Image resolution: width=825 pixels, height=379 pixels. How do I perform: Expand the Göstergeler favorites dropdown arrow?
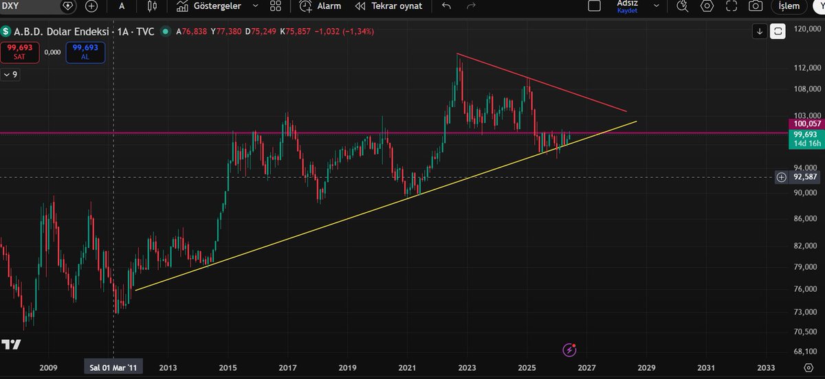(256, 5)
